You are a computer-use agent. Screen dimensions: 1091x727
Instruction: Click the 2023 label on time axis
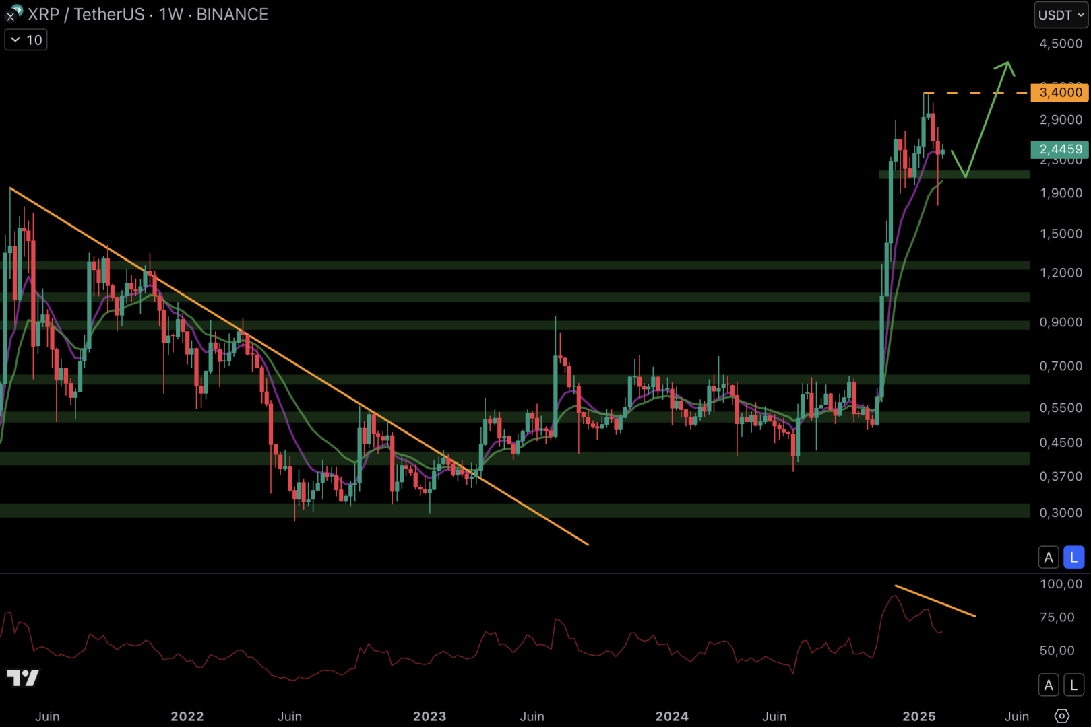pyautogui.click(x=429, y=716)
